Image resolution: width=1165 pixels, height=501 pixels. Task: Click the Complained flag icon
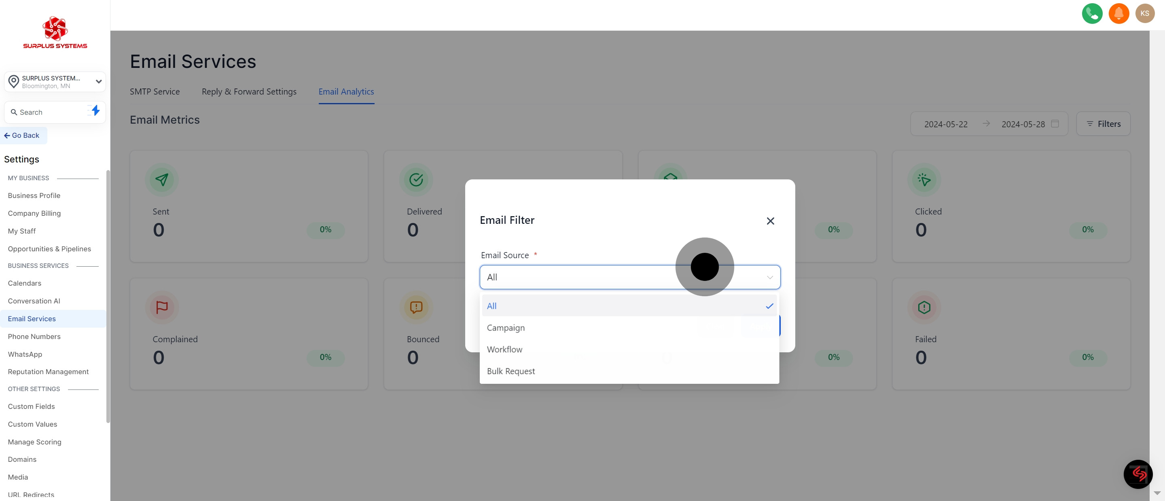pyautogui.click(x=161, y=307)
